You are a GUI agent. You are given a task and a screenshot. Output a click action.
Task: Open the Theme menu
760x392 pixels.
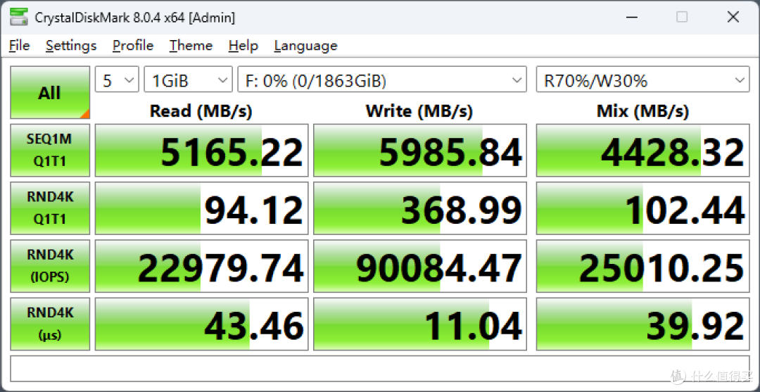(191, 46)
